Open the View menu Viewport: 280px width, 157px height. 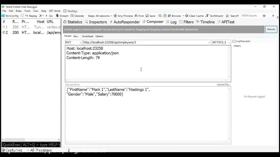[x=36, y=11]
